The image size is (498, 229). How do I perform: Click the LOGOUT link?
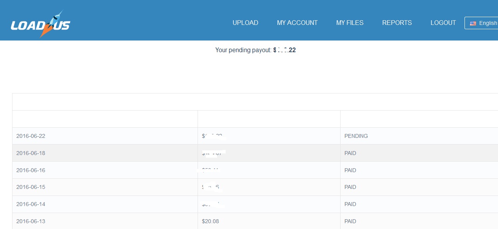click(x=443, y=23)
